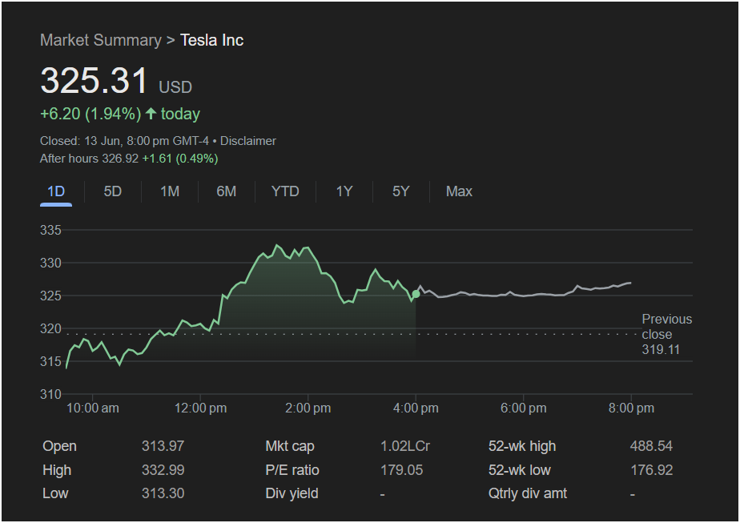740x523 pixels.
Task: Click the Open value 313.97
Action: pyautogui.click(x=163, y=446)
